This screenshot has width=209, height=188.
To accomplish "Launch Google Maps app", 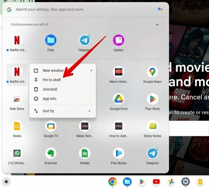I will (x=152, y=75).
